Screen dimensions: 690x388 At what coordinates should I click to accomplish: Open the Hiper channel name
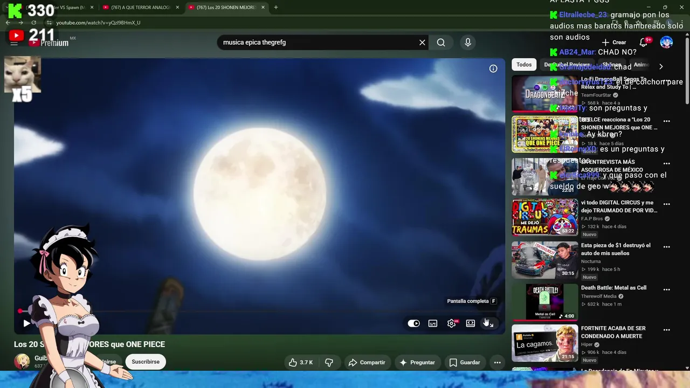point(586,344)
